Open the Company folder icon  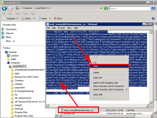tap(12, 81)
